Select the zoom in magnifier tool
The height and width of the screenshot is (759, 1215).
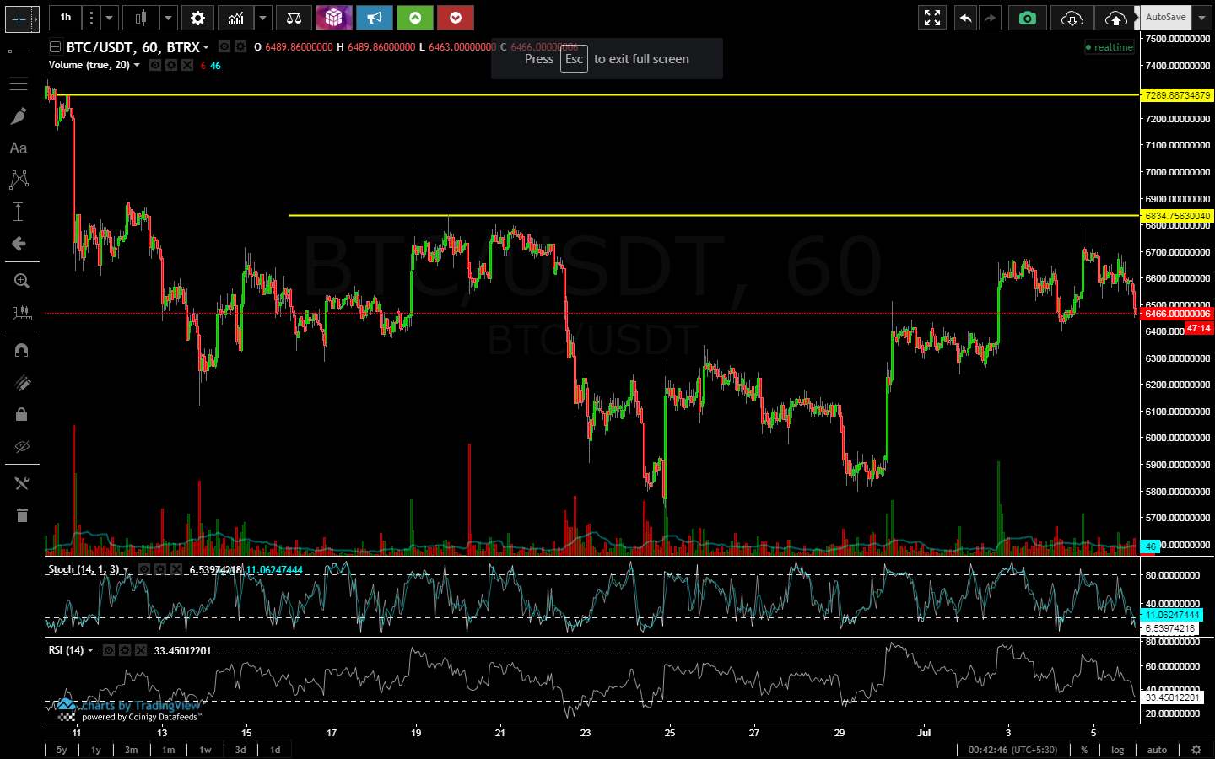click(22, 281)
